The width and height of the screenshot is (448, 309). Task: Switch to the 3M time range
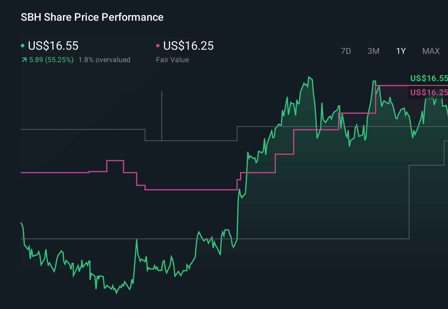coord(373,51)
